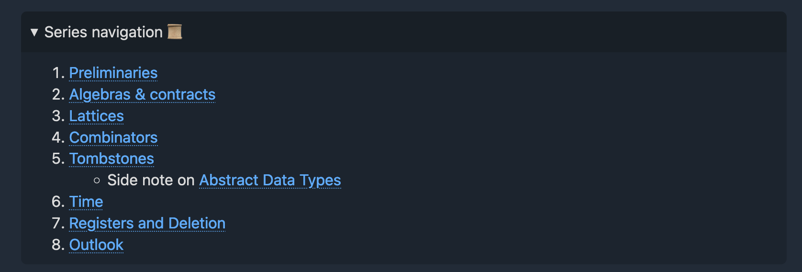Click list number 3 beside Lattices
Image resolution: width=802 pixels, height=272 pixels.
coord(57,116)
